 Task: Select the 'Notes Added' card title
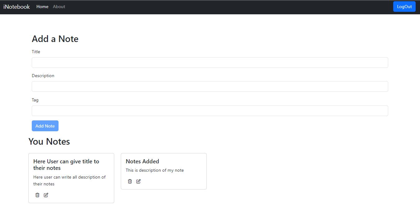point(142,161)
